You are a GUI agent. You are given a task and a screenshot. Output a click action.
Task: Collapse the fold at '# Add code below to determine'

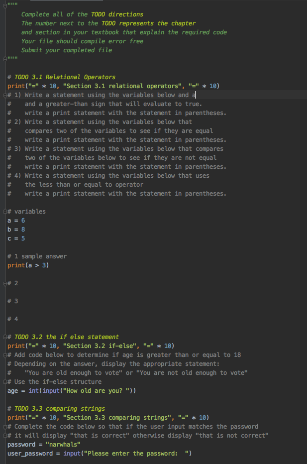pyautogui.click(x=5, y=355)
